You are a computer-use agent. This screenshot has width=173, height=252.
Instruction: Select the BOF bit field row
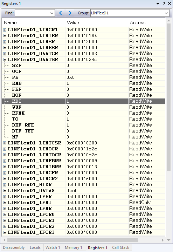[x=84, y=95]
